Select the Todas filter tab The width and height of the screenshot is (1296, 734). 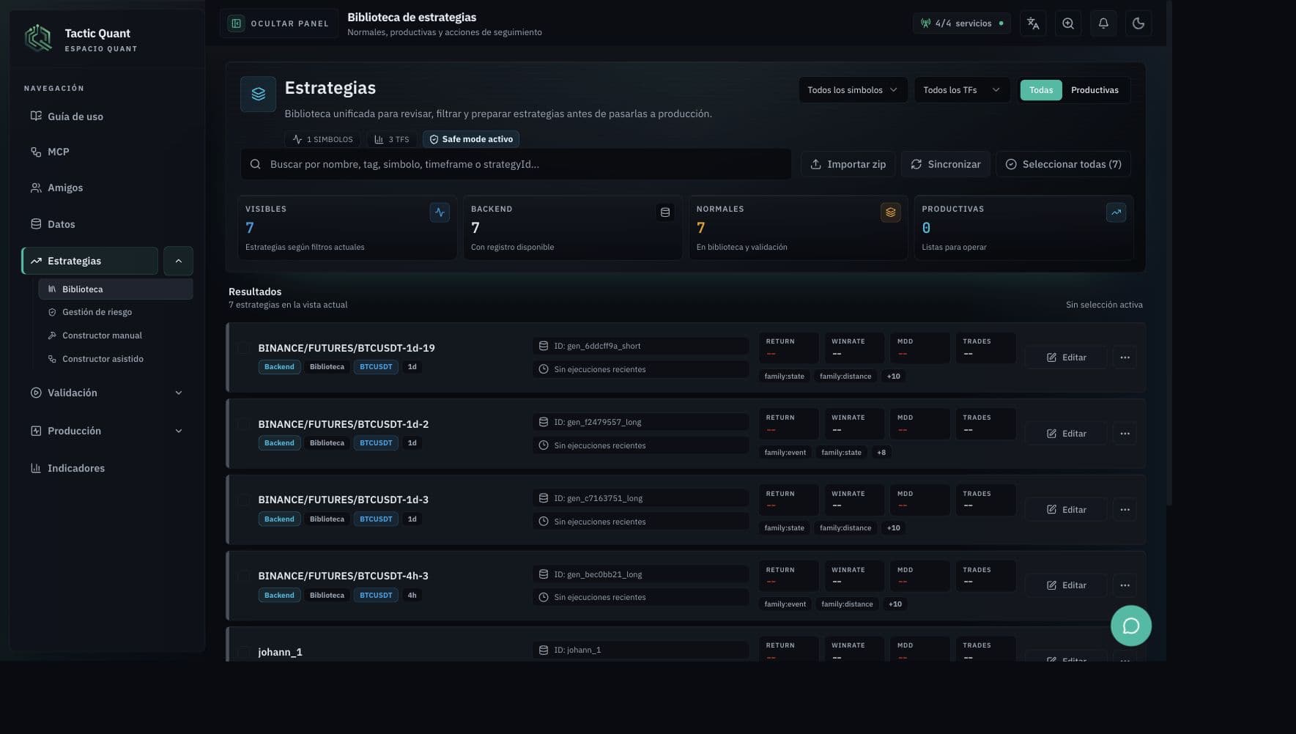point(1041,90)
